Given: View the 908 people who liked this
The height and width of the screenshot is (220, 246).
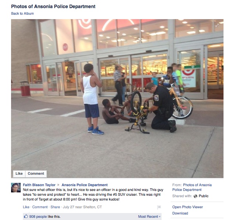Looking at the screenshot, I should 38,217.
